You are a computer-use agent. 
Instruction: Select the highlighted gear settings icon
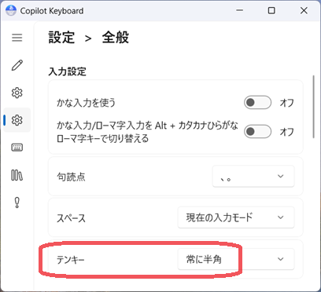click(x=17, y=120)
